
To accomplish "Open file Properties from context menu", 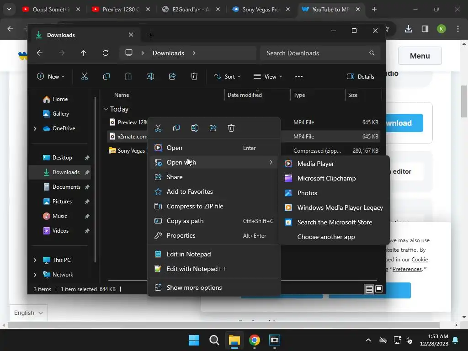I will click(214, 235).
